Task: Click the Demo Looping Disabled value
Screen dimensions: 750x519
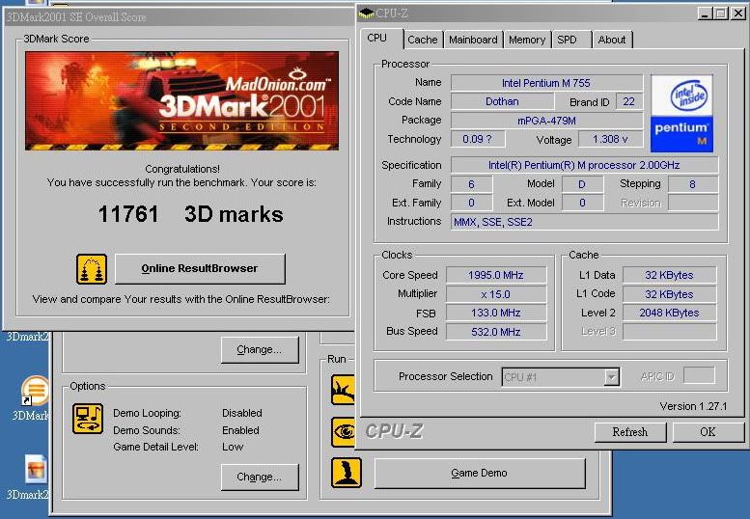Action: pos(242,413)
